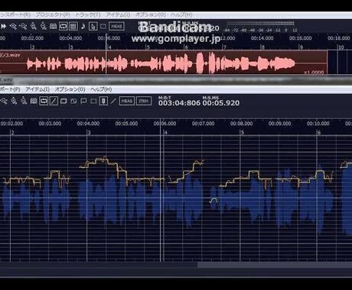Click 00:14.000 on the upper timeline ruler
Screen dimensions: 352x290
point(262,38)
